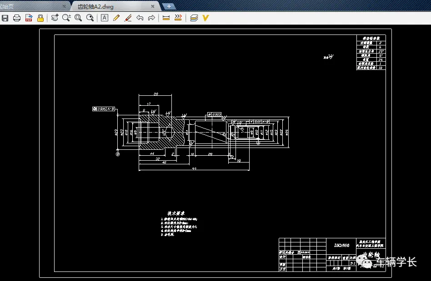
Task: Select the 15CrNi6 material text in title block
Action: 342,245
